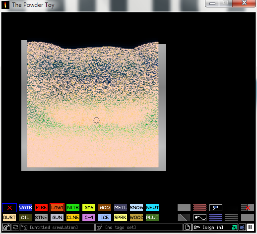Select the sign speech-bubble tool
The image size is (257, 234).
tap(216, 208)
